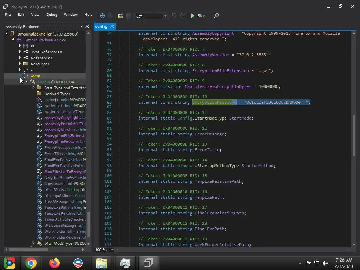
Task: Expand the '-' namespace node
Action: point(20,70)
